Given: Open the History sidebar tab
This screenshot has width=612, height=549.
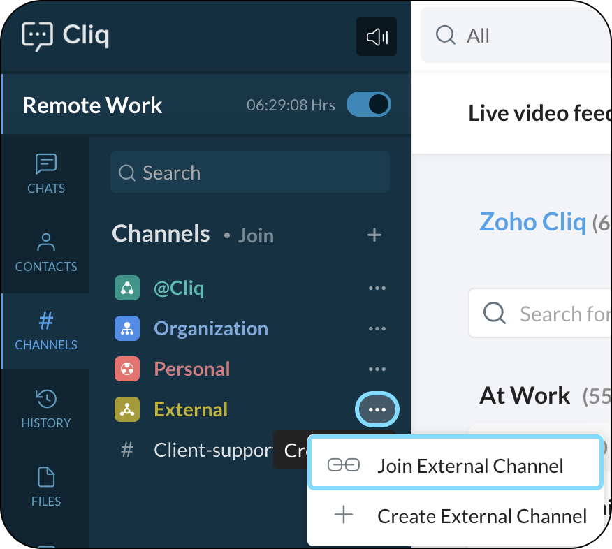Looking at the screenshot, I should tap(46, 409).
